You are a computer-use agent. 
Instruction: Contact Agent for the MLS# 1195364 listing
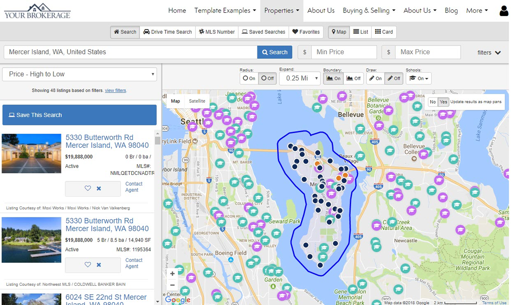(134, 263)
